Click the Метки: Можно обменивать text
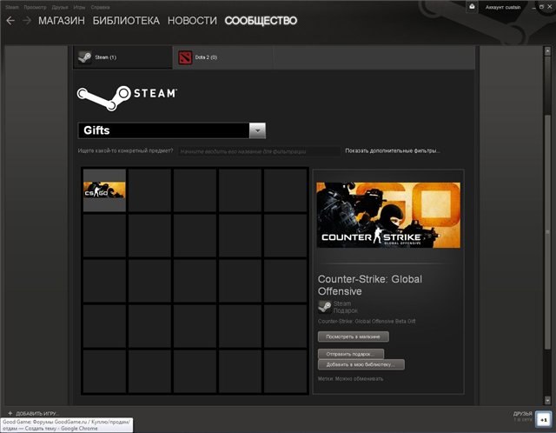This screenshot has height=433, width=556. tap(350, 379)
